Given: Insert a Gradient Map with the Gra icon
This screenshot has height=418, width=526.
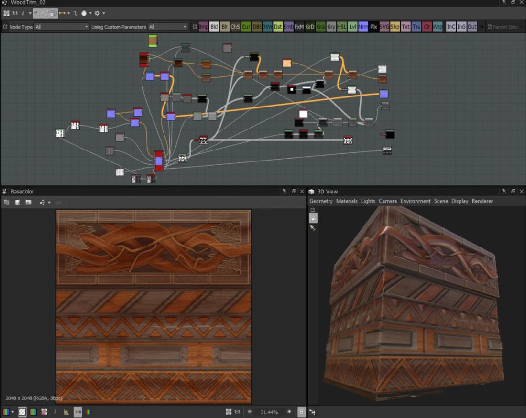Looking at the screenshot, I should click(x=320, y=27).
